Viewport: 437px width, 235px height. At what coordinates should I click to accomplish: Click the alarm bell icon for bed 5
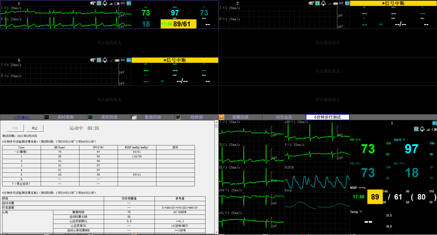pyautogui.click(x=105, y=60)
